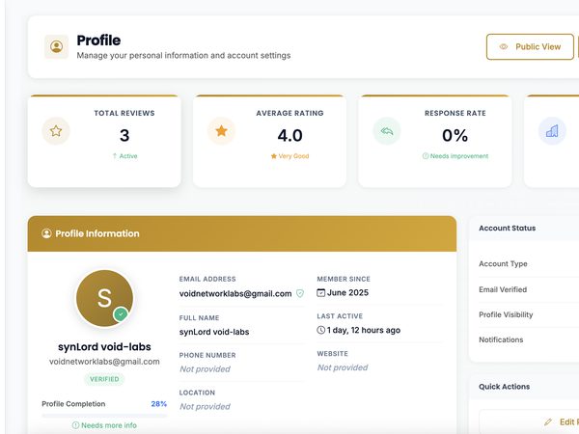
Task: Click the clock icon beside last active time
Action: tap(321, 330)
